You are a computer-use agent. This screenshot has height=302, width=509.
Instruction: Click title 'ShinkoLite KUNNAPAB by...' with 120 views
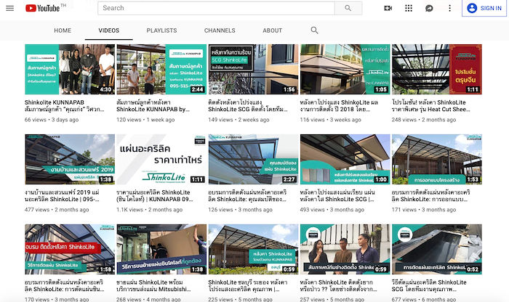tap(153, 106)
